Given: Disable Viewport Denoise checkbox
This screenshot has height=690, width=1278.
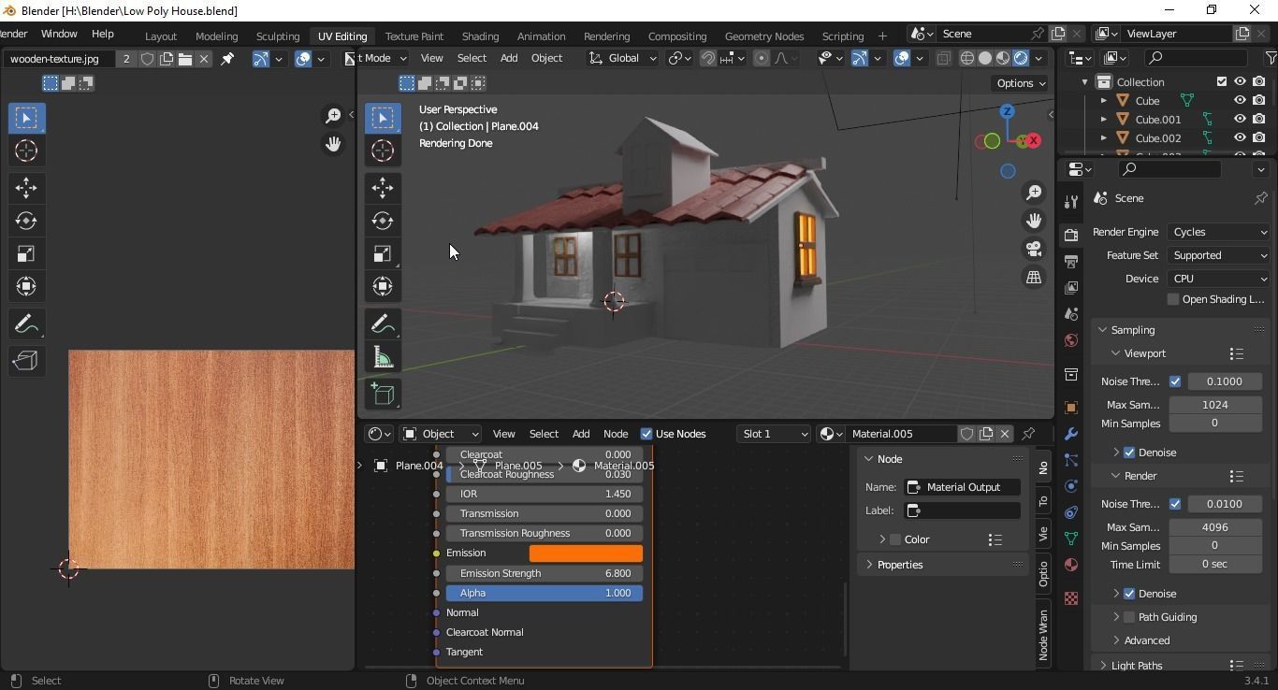Looking at the screenshot, I should (1129, 453).
